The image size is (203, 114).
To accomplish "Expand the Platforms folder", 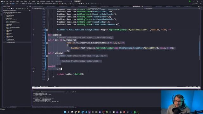I will point(5,30).
